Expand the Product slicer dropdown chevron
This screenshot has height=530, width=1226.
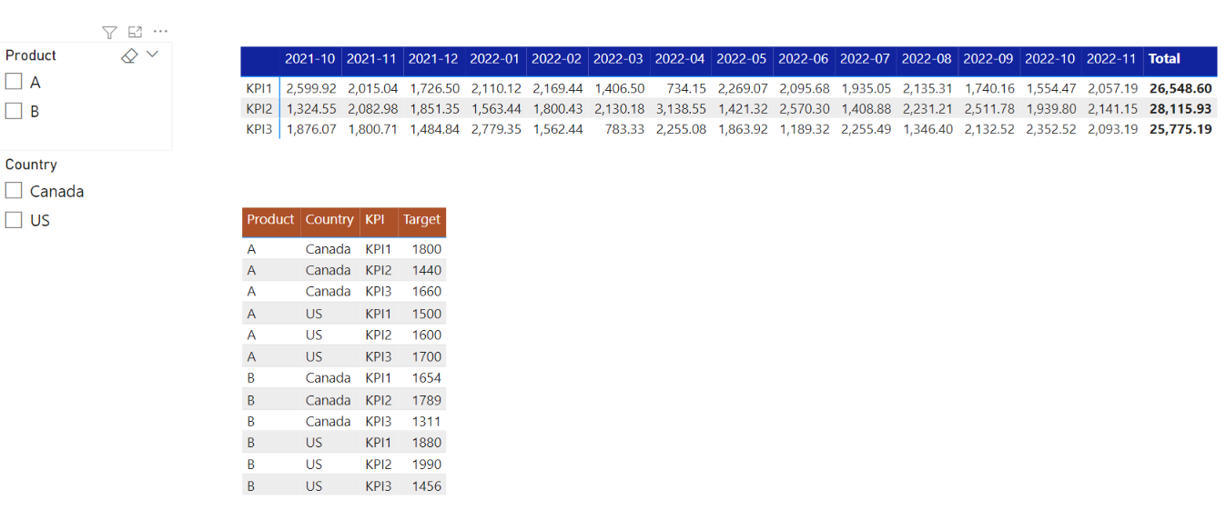pyautogui.click(x=152, y=55)
